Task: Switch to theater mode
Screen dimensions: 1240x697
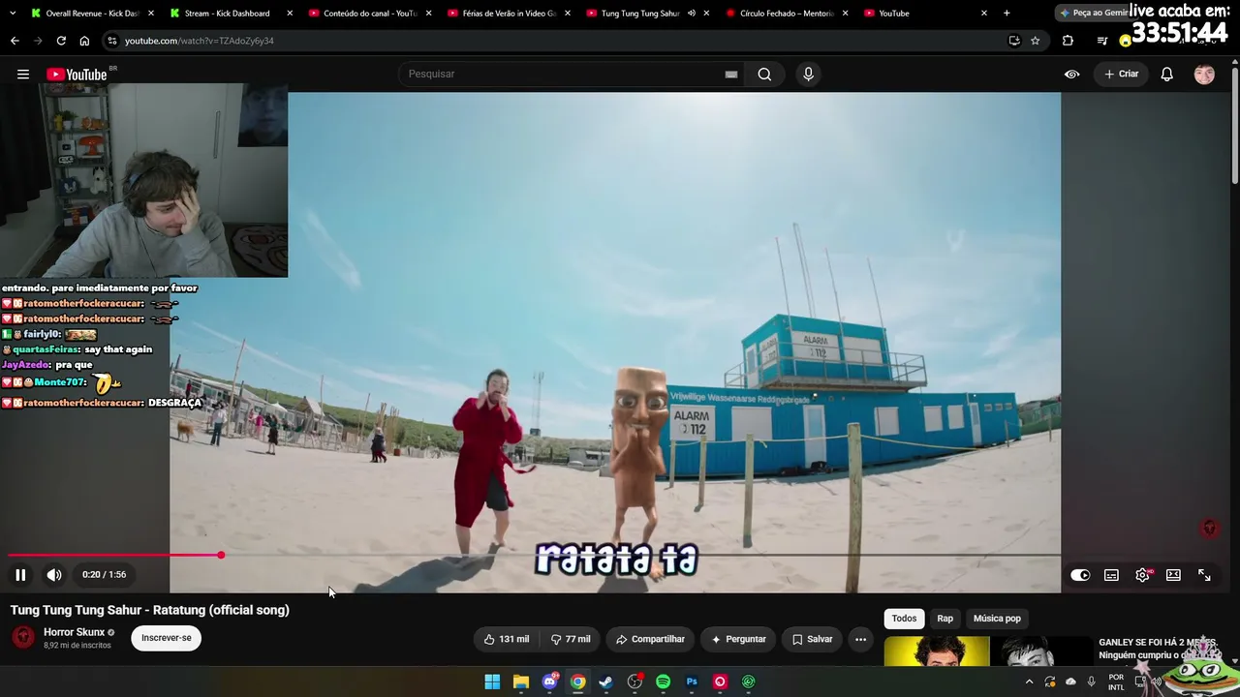Action: click(x=1173, y=575)
